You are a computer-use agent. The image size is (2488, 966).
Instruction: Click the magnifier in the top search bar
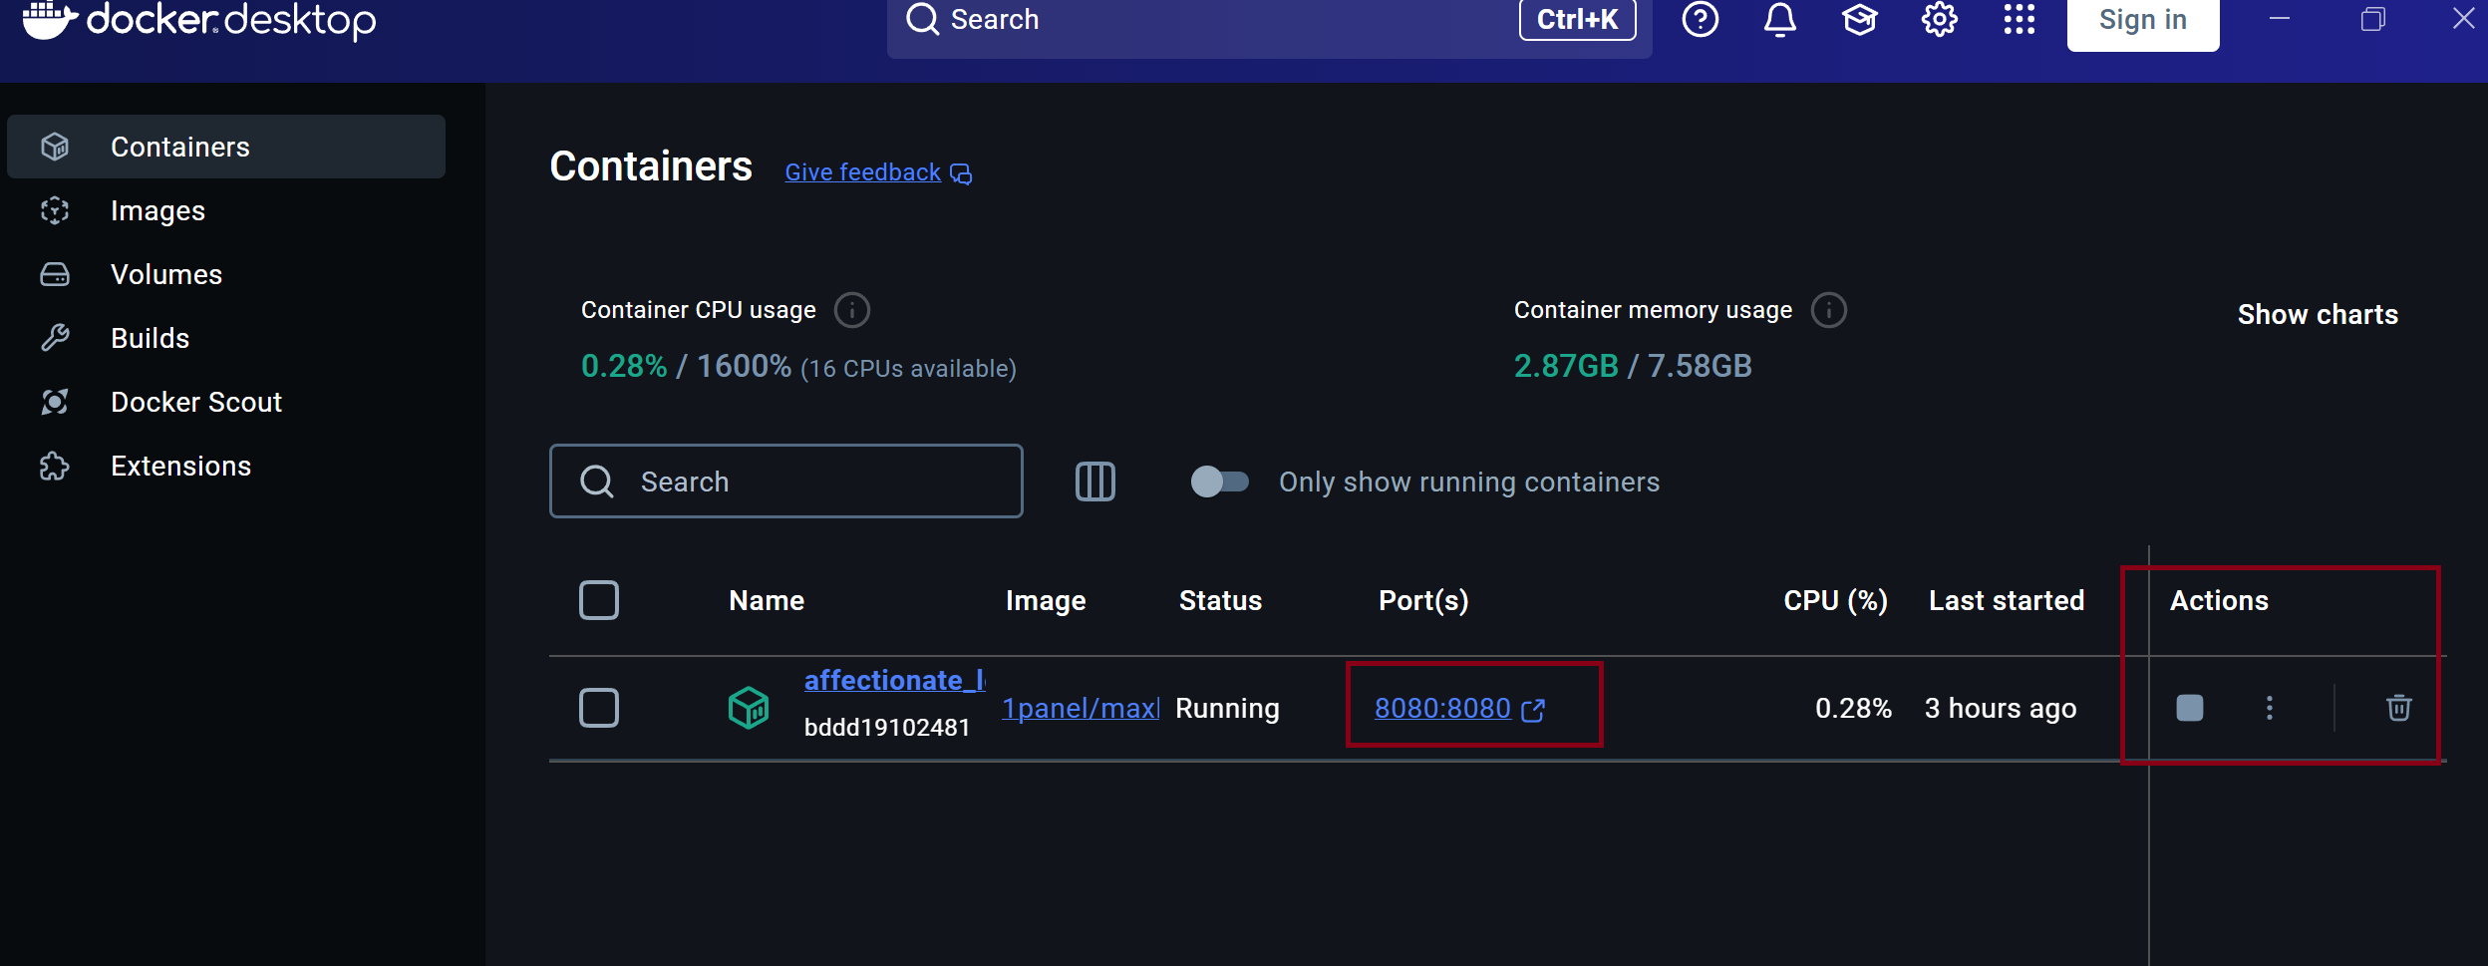pos(922,19)
